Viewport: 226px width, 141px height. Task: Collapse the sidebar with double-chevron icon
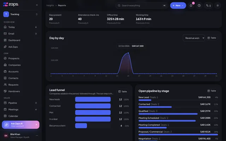coord(37,5)
